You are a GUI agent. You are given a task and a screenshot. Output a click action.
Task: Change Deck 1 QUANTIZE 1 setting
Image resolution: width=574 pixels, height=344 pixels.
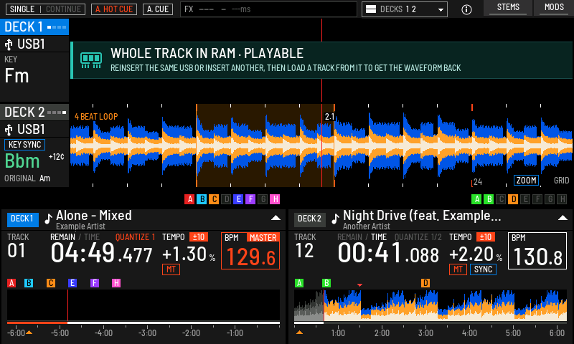tap(135, 237)
